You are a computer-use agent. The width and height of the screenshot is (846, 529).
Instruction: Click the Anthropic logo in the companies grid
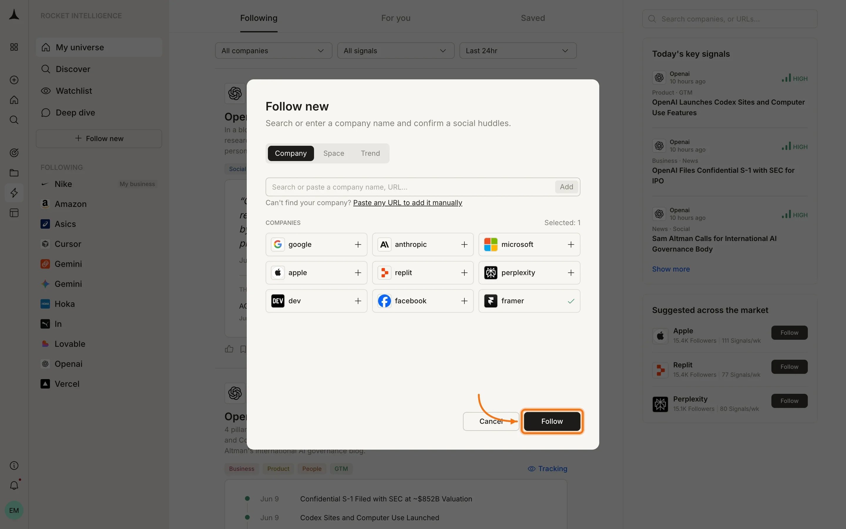pyautogui.click(x=384, y=245)
